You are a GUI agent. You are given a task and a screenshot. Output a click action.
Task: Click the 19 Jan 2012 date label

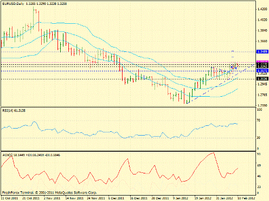click(203, 198)
